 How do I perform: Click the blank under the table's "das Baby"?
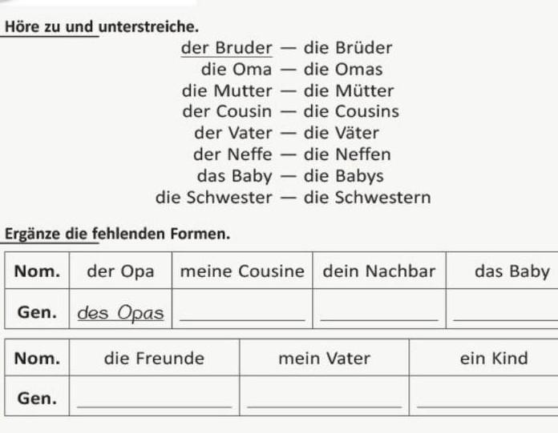point(505,313)
